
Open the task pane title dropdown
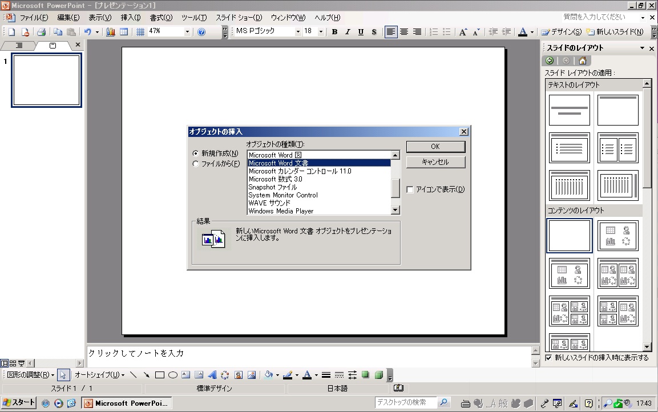pos(642,49)
